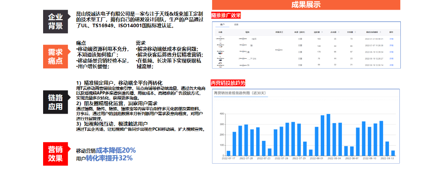Switch to the second tab beside 客户
Screen dimensions: 431x179
[236, 24]
